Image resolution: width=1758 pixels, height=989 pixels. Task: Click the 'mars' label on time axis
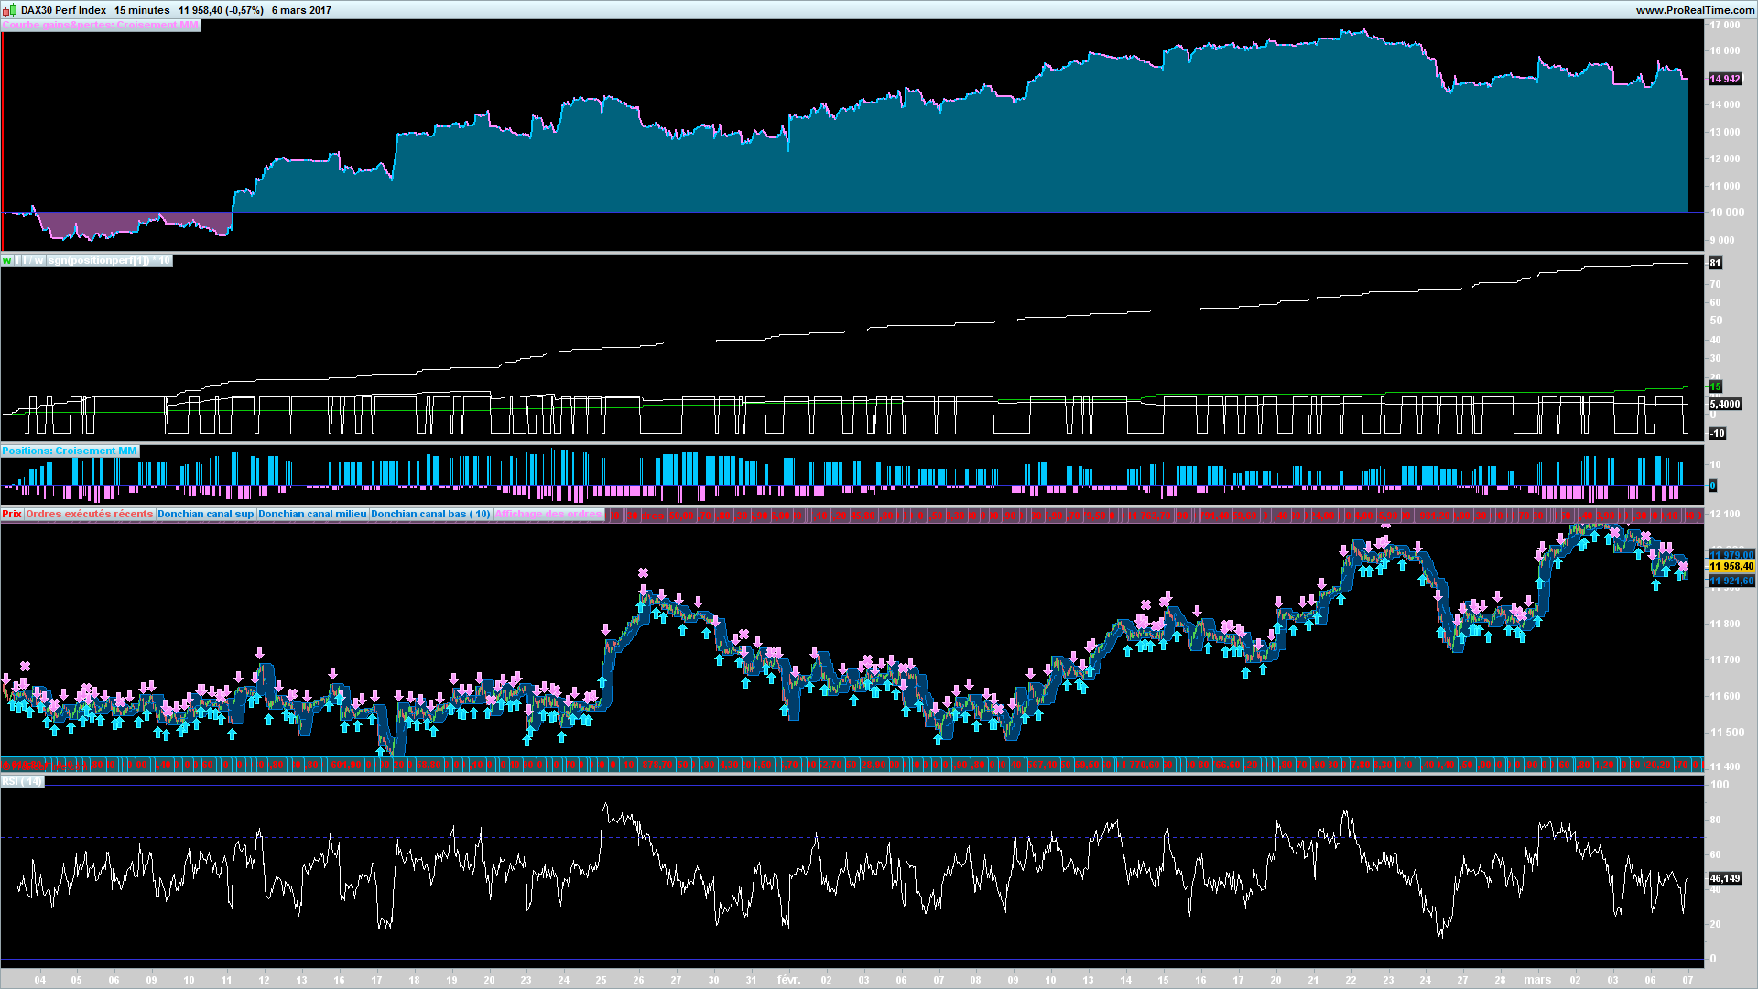(1537, 980)
